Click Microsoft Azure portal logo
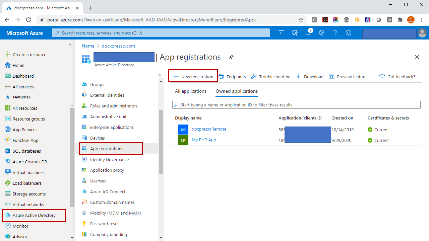 [24, 33]
